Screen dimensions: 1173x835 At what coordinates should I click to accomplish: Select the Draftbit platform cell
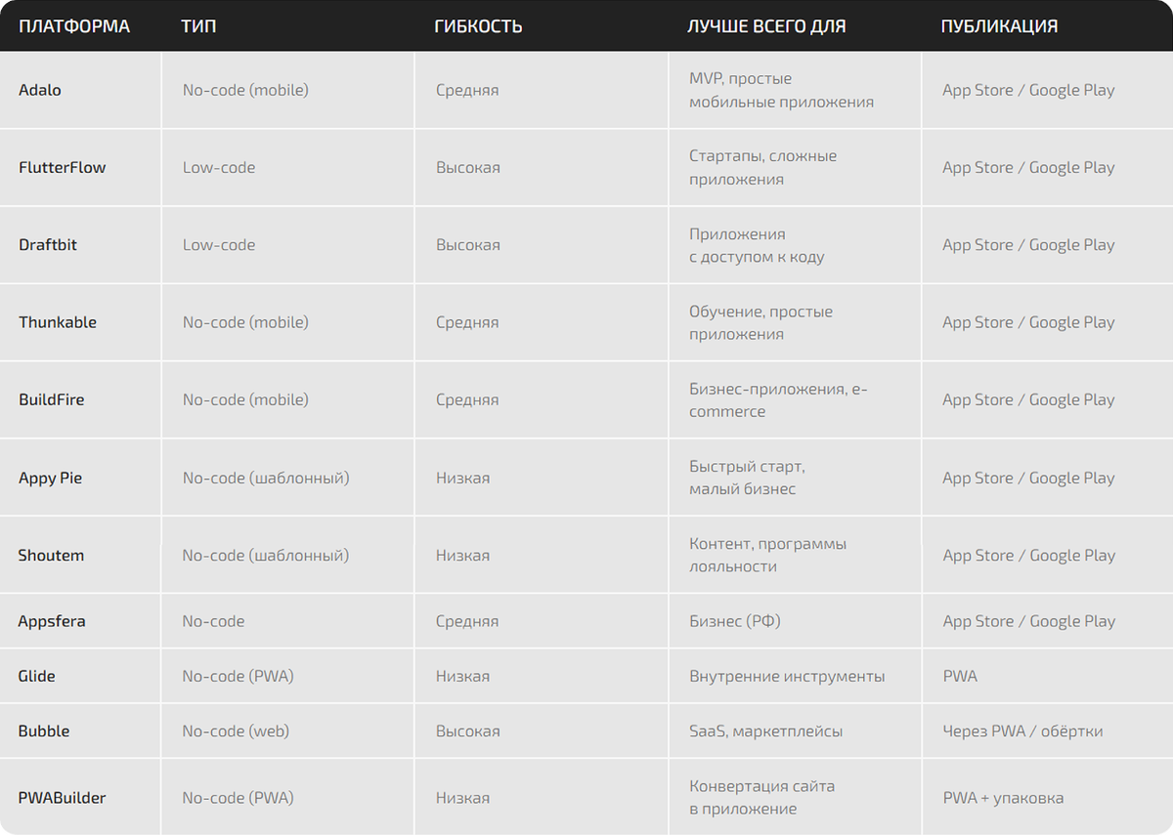pos(48,245)
